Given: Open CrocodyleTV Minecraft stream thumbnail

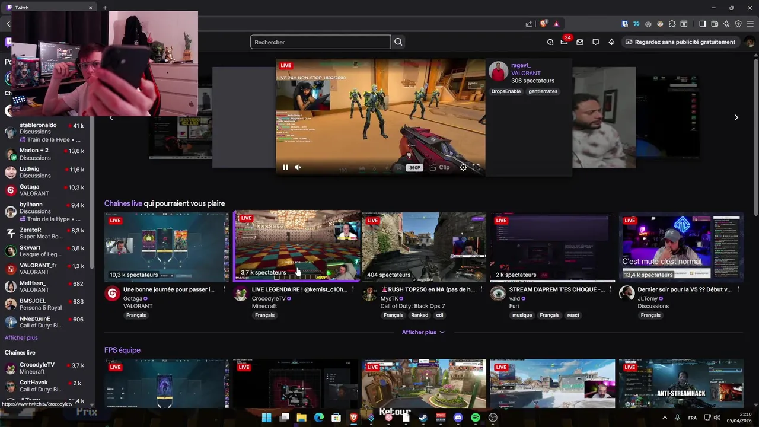Looking at the screenshot, I should click(x=296, y=245).
